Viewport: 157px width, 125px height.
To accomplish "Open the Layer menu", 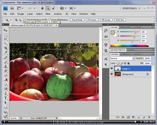I will (30, 14).
